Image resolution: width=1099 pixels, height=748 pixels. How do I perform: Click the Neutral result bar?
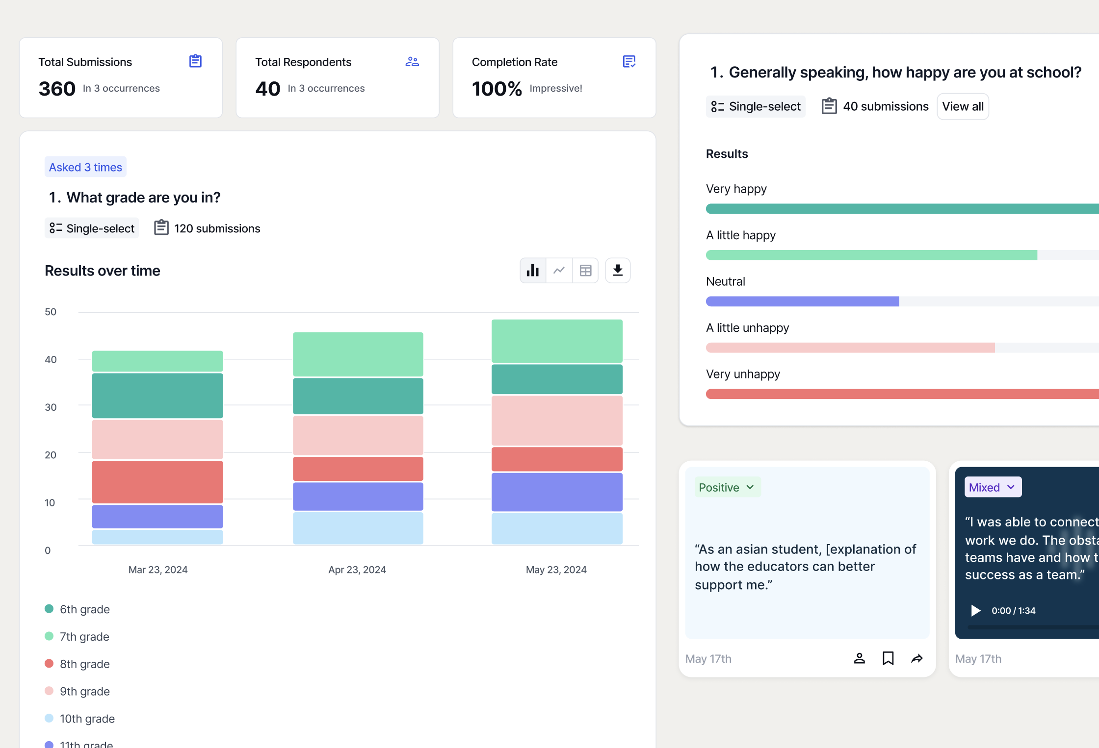[x=802, y=301]
